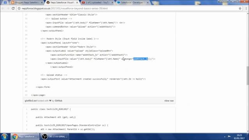Open the view raw link
Screen dimensions: 249x140
click(x=169, y=101)
